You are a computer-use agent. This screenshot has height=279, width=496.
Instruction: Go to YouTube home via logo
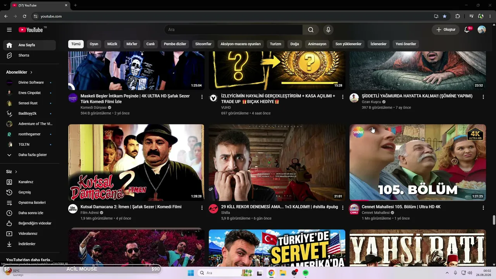[x=31, y=30]
